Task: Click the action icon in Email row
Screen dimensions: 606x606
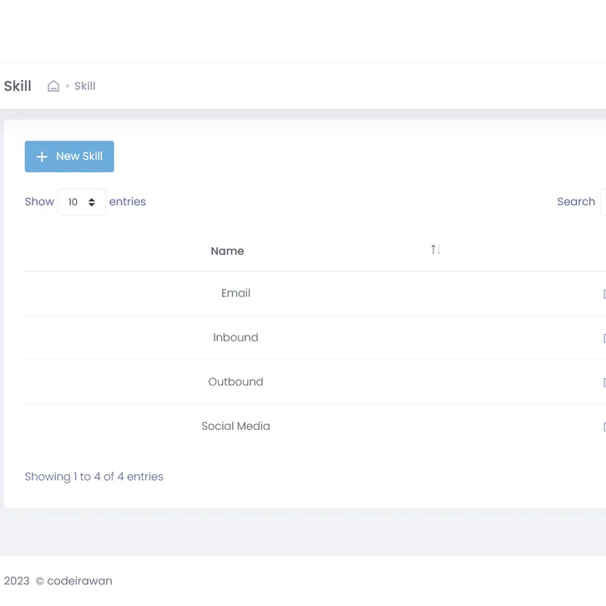Action: point(603,294)
